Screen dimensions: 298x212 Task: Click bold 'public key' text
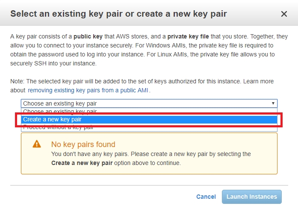[x=88, y=36]
